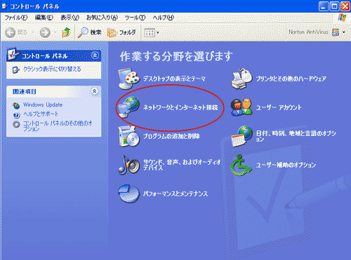Click ヘルプとサポート link in sidebar
Image resolution: width=351 pixels, height=260 pixels.
click(x=41, y=114)
